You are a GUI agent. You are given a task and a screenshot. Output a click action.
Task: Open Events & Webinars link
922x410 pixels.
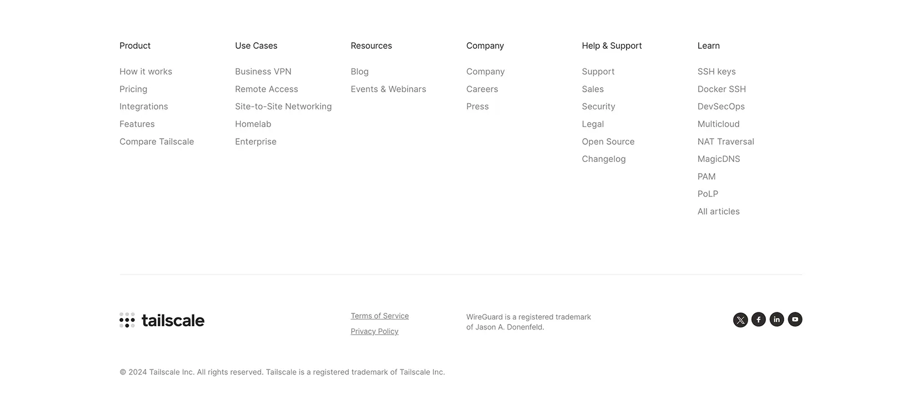point(388,89)
